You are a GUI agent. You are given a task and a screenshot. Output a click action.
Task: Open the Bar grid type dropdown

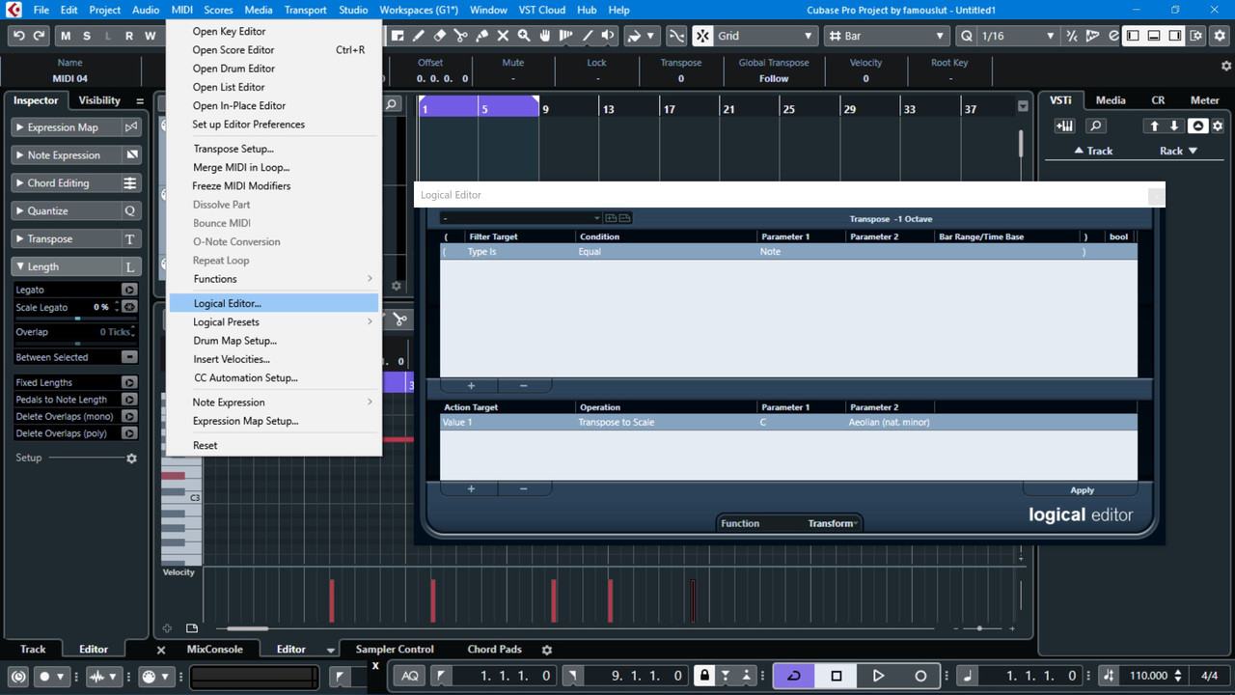888,36
